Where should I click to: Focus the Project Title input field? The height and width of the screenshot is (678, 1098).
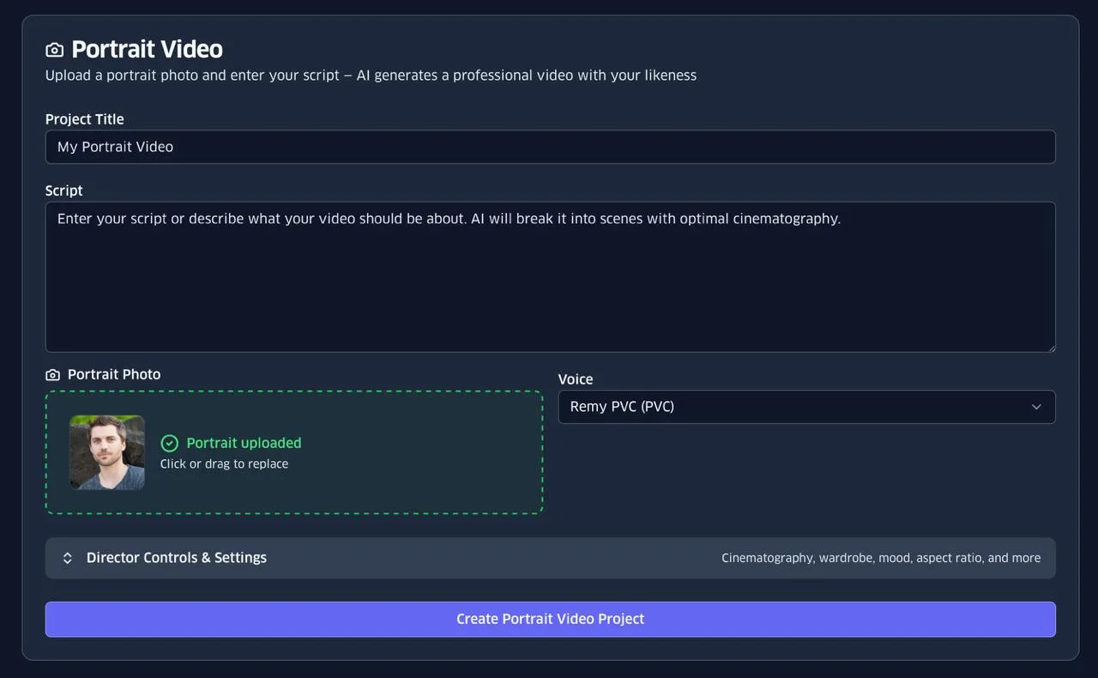tap(550, 147)
